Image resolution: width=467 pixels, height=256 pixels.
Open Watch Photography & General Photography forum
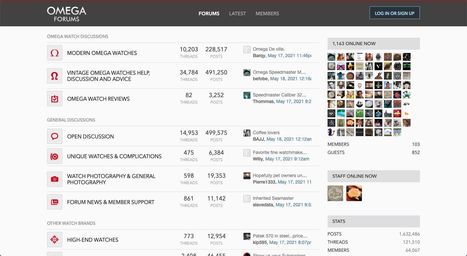coord(111,179)
